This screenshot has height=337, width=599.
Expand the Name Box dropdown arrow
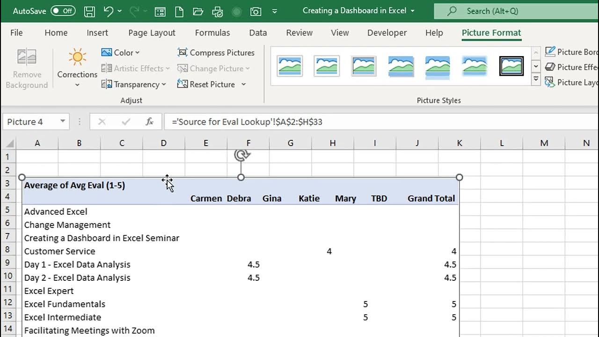63,122
